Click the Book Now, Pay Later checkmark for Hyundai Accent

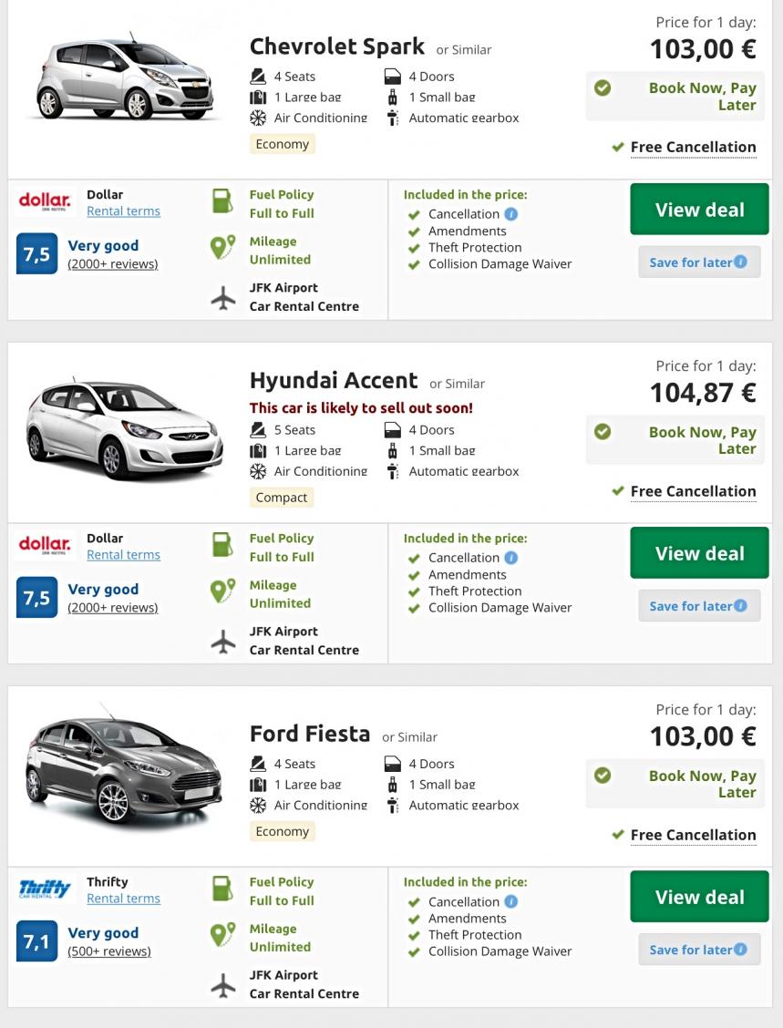(x=603, y=432)
